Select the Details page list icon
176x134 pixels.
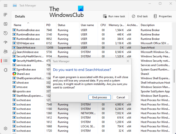[x=6, y=61]
